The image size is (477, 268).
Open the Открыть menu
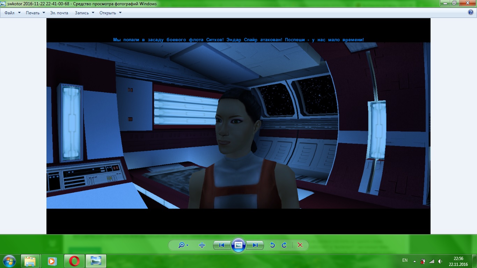(110, 13)
